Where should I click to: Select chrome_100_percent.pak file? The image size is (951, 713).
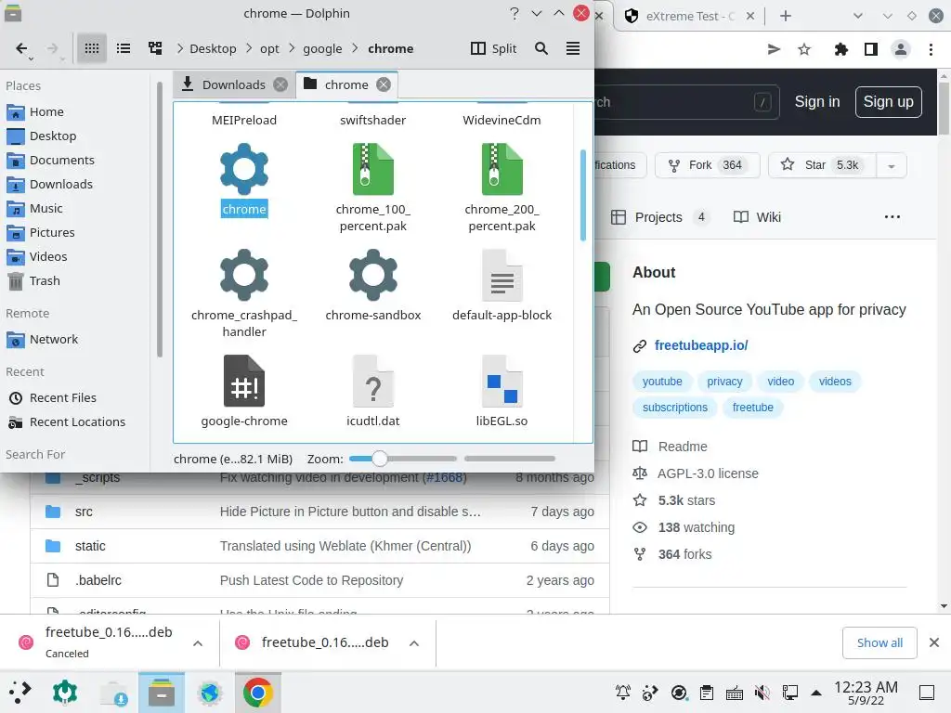pos(373,188)
